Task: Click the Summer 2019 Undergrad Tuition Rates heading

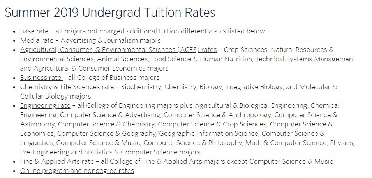Action: coord(110,12)
